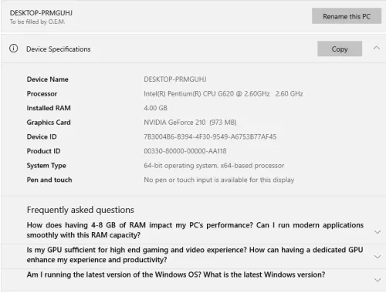Viewport: 386px width, 293px height.
Task: Click the Device Specifications info icon
Action: pos(14,49)
